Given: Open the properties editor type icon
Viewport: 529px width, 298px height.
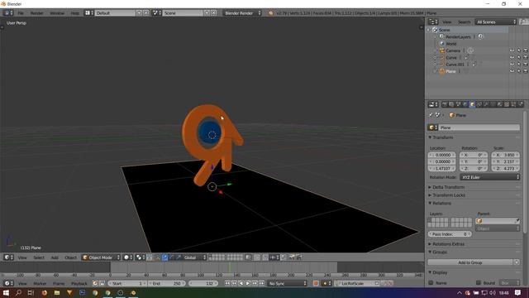Looking at the screenshot, I should click(433, 105).
